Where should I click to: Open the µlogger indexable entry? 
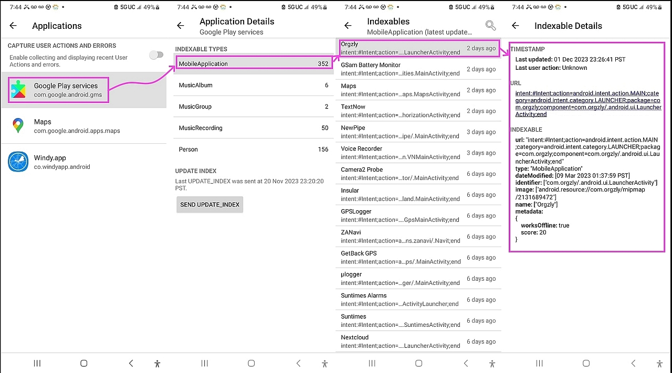click(418, 279)
